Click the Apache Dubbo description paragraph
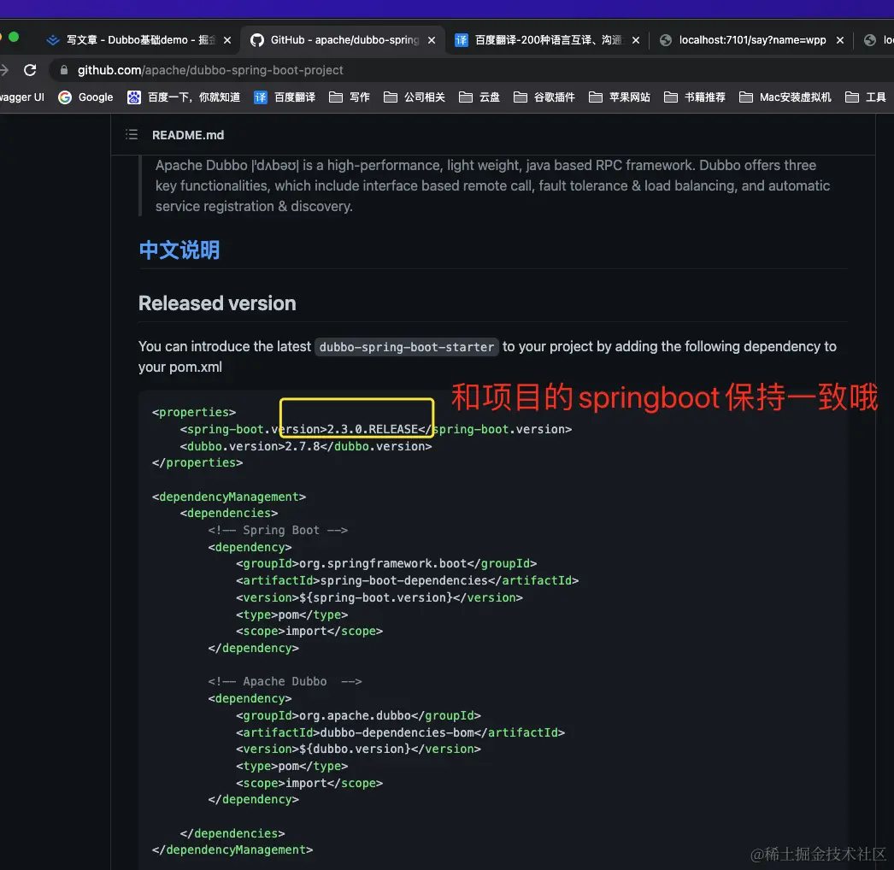The image size is (894, 870). [492, 185]
